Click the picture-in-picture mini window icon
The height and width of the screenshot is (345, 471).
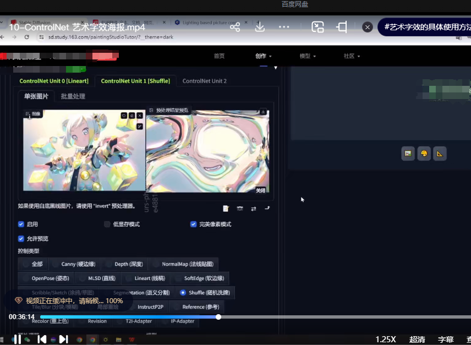coord(317,27)
